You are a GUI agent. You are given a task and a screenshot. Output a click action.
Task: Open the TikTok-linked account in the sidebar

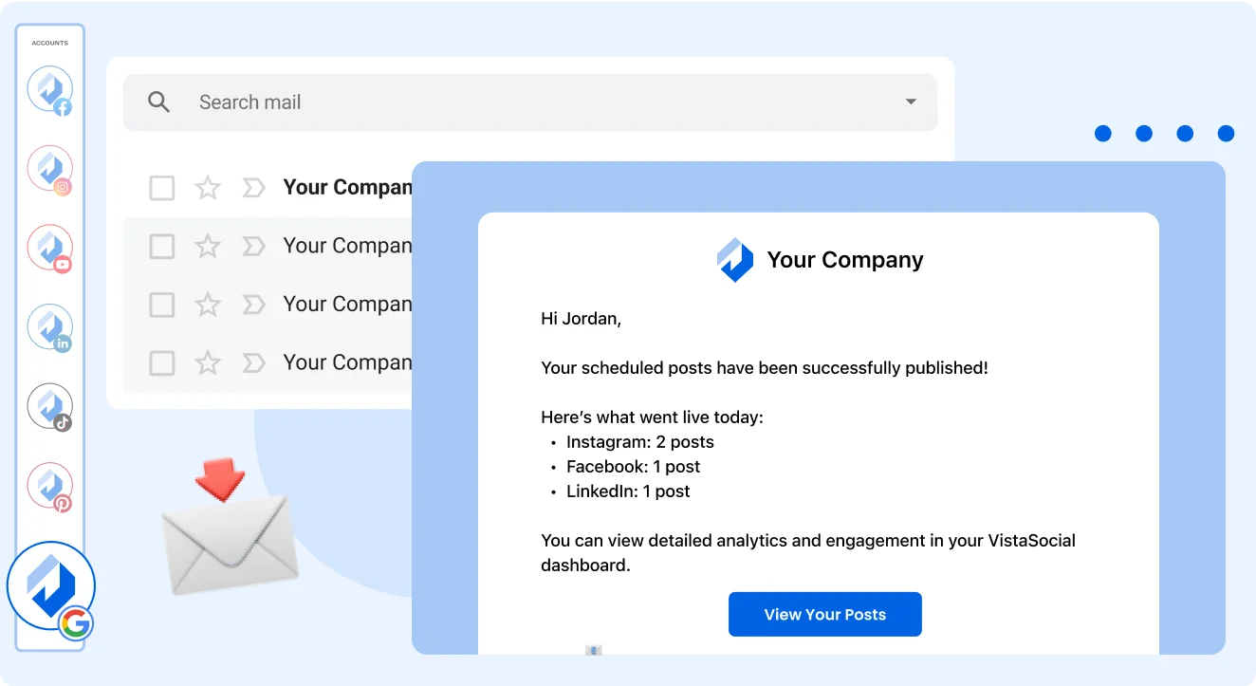[49, 405]
